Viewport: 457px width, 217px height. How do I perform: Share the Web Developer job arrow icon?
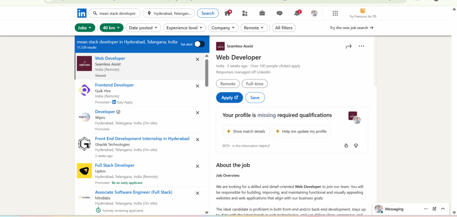(349, 46)
